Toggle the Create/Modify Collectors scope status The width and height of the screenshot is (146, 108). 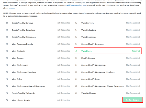(63, 30)
